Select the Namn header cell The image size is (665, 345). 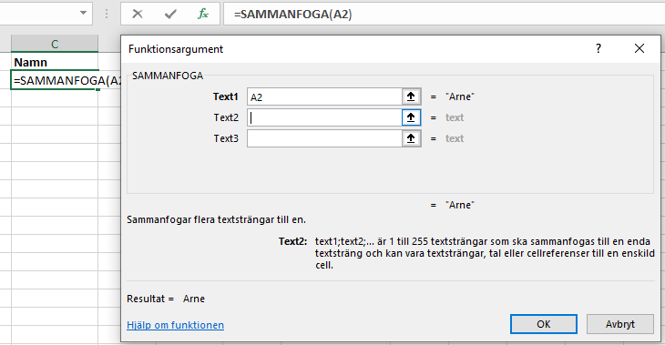55,62
